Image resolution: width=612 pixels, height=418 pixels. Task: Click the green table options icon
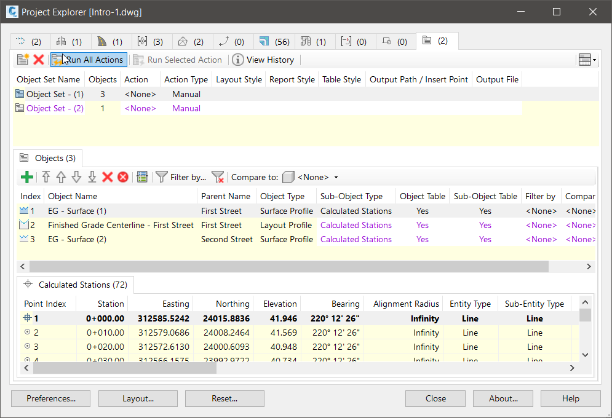142,177
